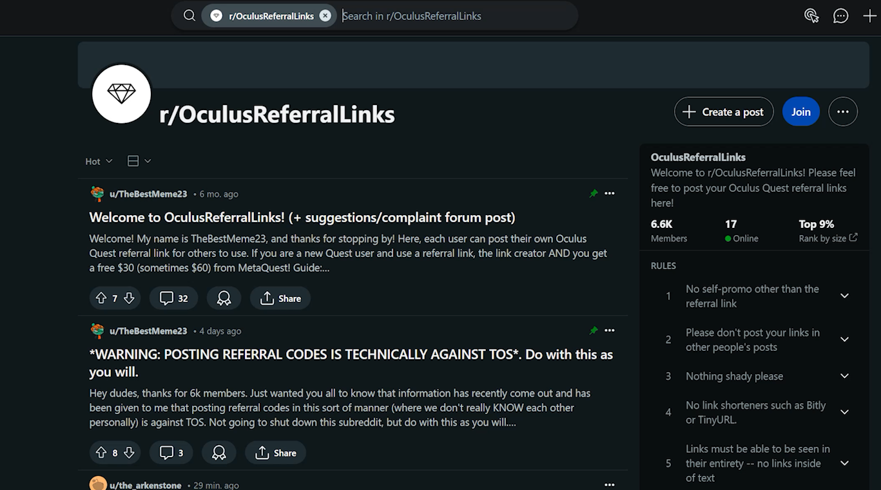Open the subreddit more options menu
Viewport: 881px width, 490px height.
click(x=842, y=112)
